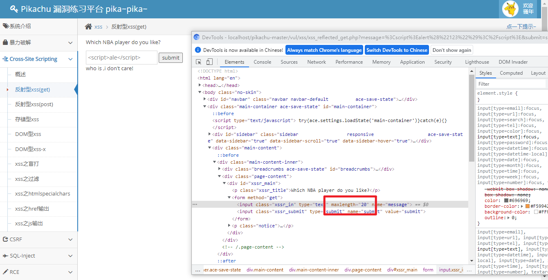Expand the p class notice node
This screenshot has height=280, width=548.
(229, 226)
